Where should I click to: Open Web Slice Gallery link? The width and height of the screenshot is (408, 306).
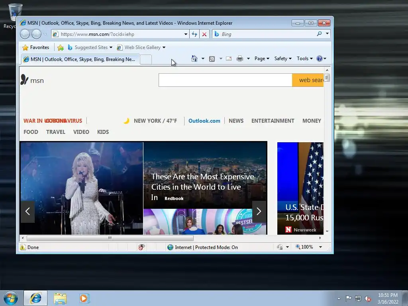141,47
